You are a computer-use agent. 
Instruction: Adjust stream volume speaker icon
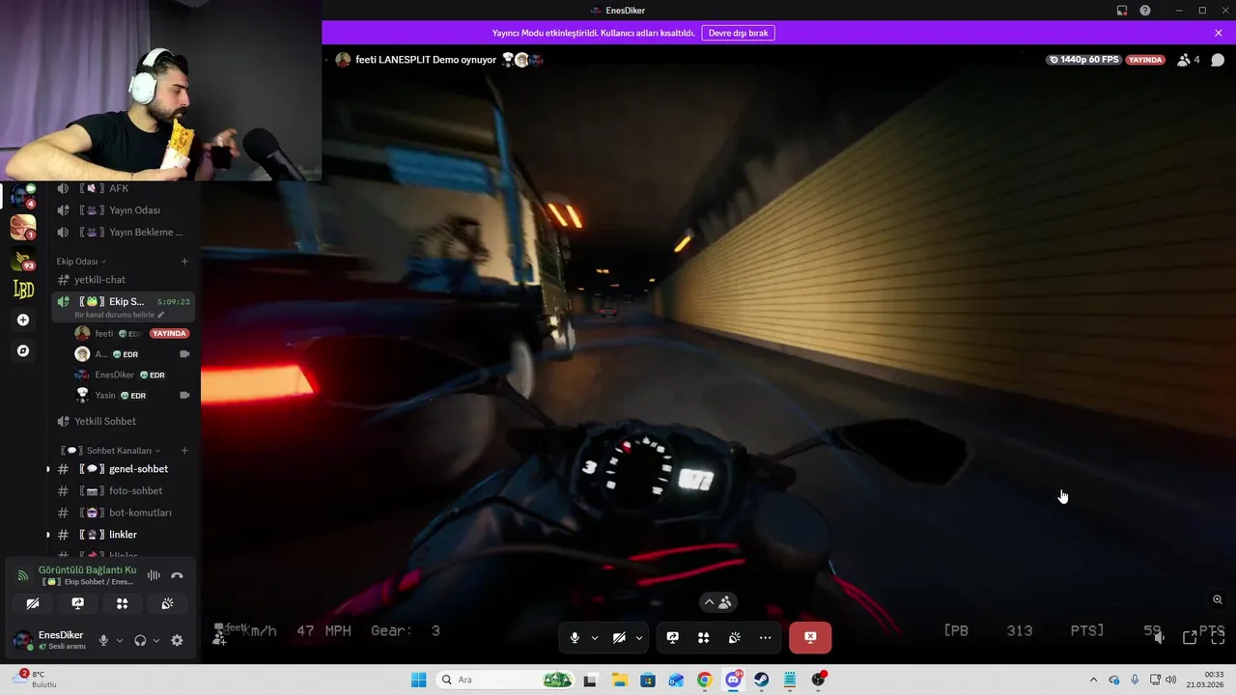pos(1160,637)
